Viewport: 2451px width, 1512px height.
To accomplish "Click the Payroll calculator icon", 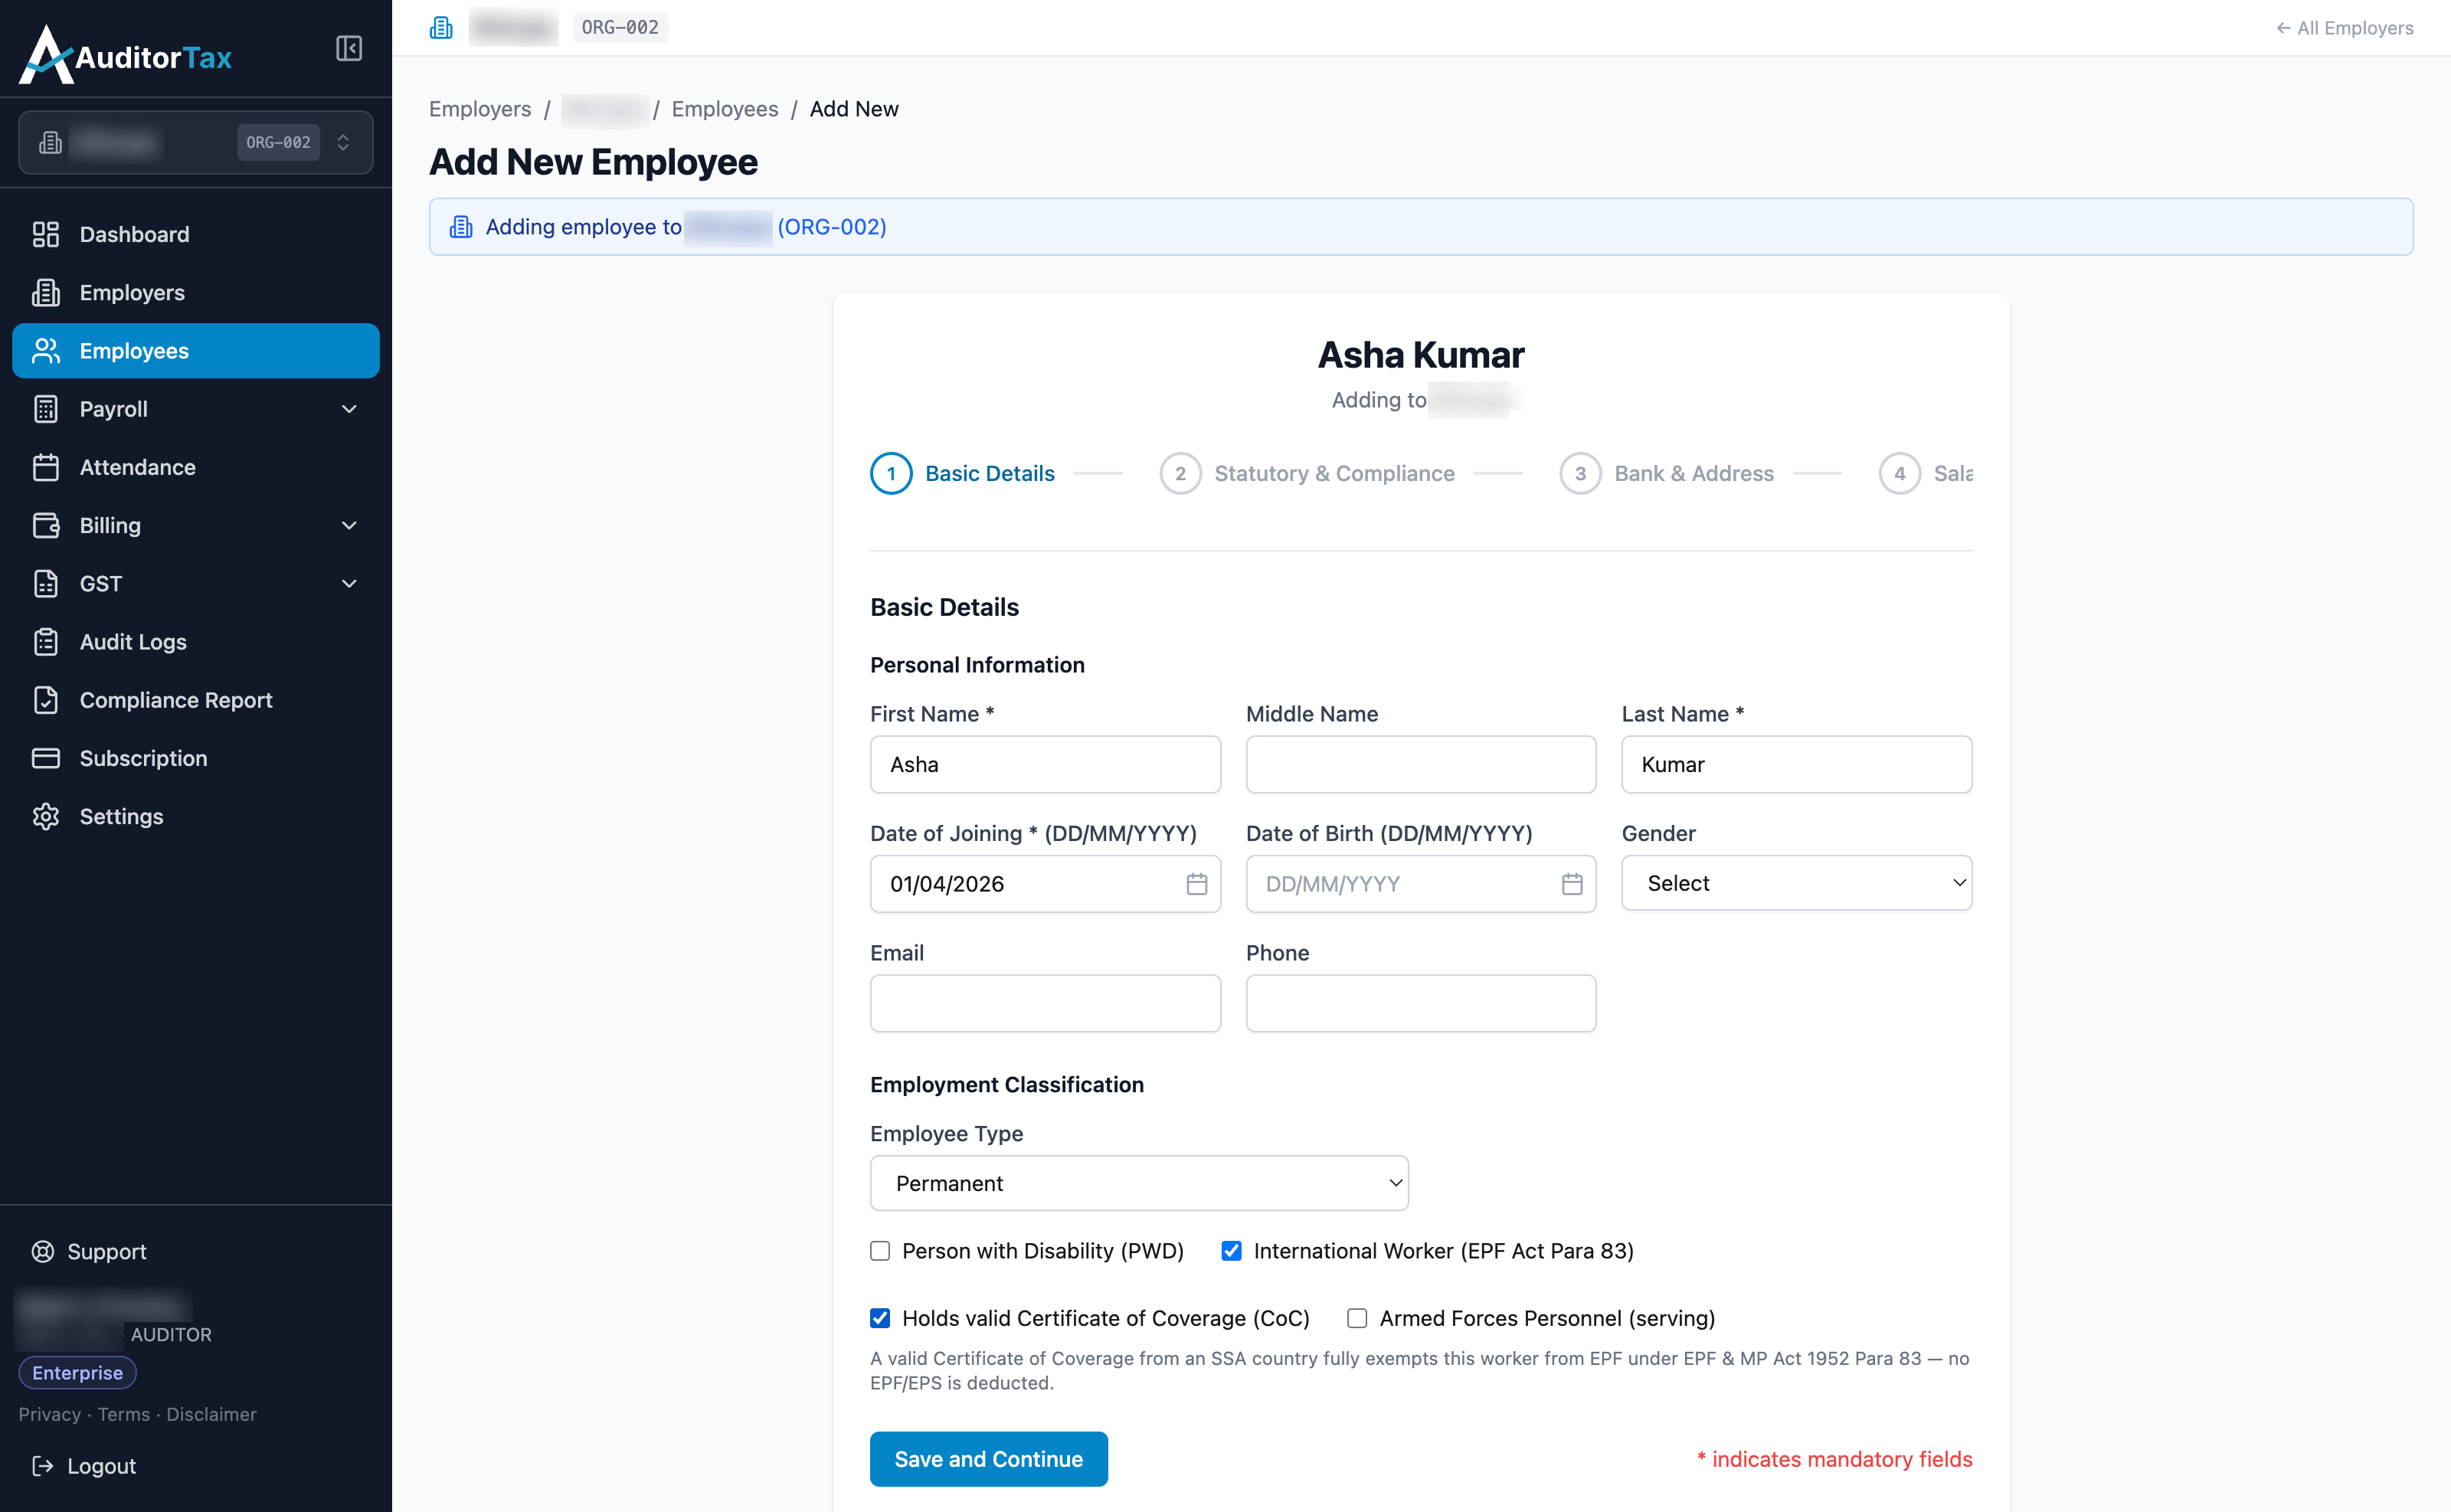I will 46,409.
